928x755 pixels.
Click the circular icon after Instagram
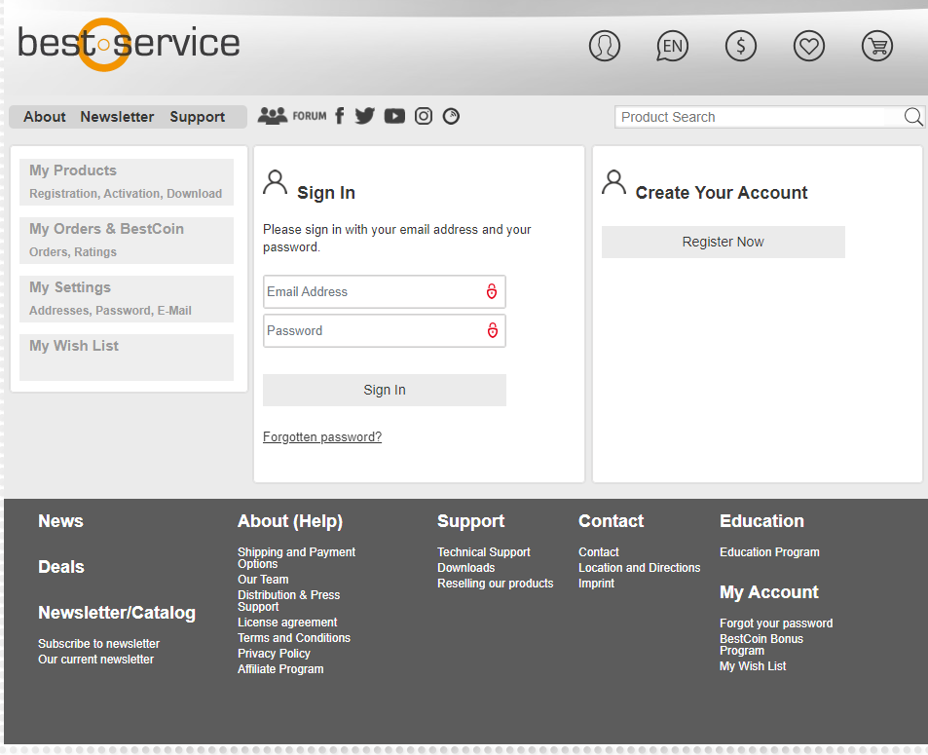pyautogui.click(x=451, y=116)
